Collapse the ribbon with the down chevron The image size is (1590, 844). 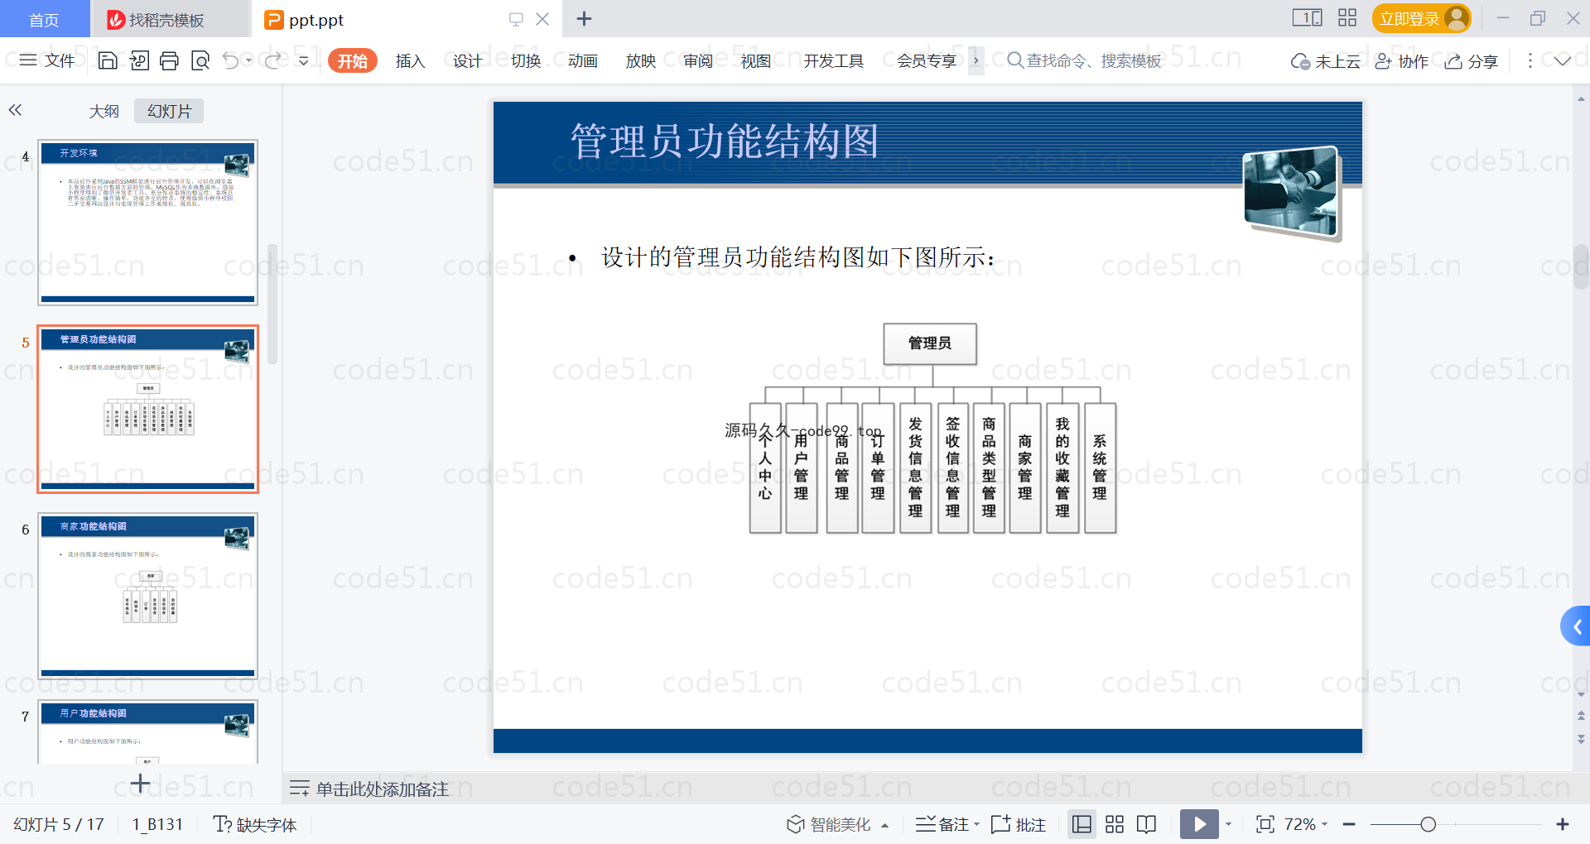coord(1562,60)
